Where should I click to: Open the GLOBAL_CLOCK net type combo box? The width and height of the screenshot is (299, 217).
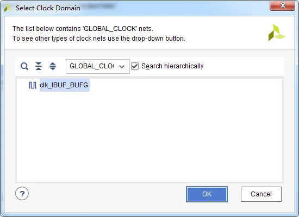click(x=98, y=66)
